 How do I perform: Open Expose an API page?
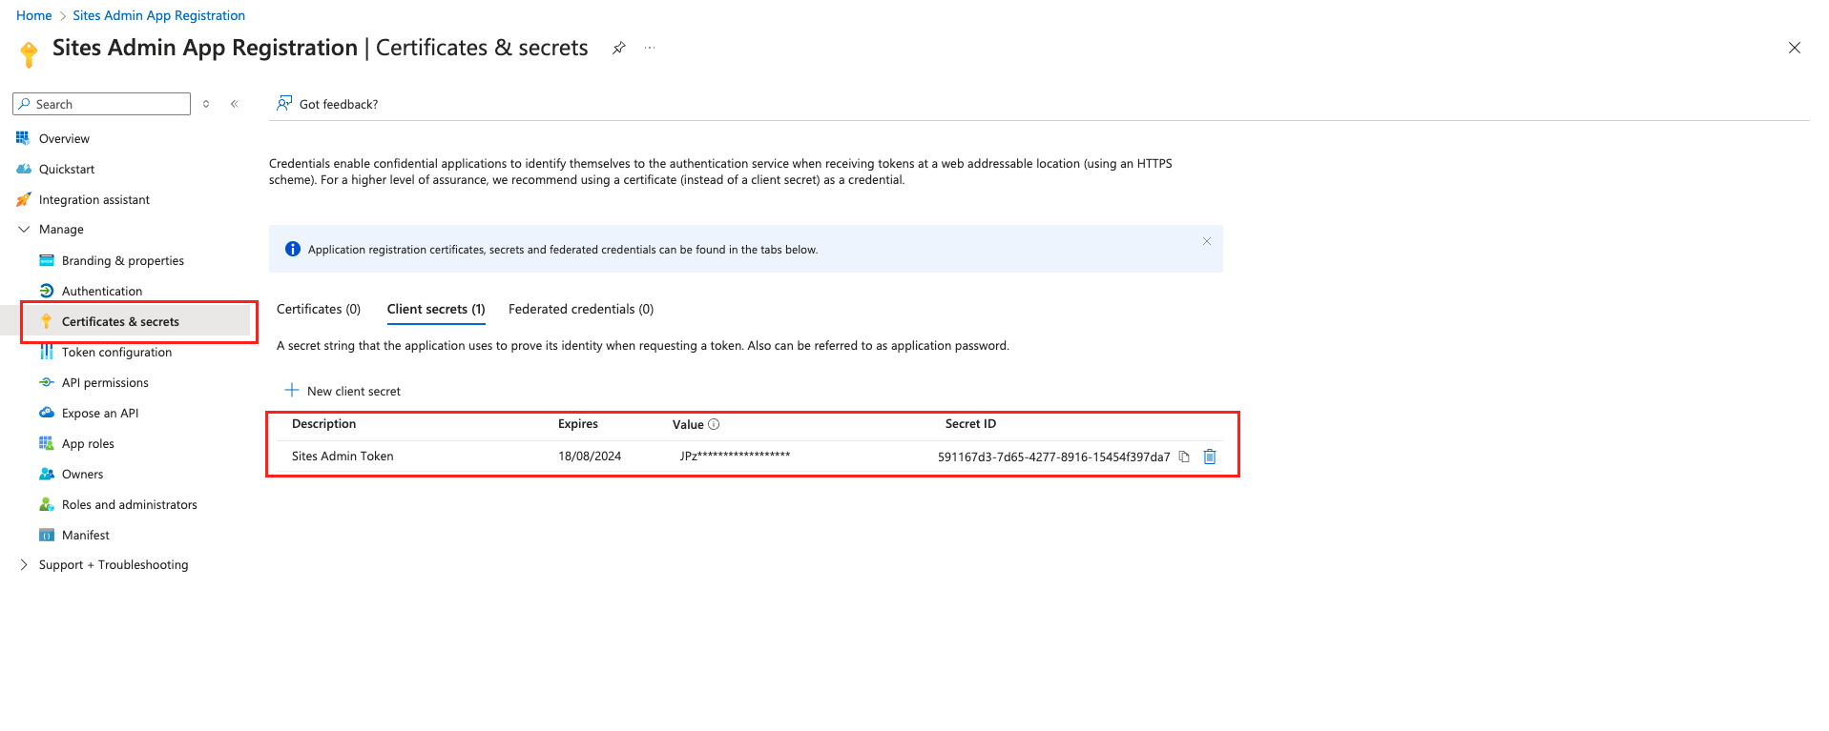(x=100, y=414)
